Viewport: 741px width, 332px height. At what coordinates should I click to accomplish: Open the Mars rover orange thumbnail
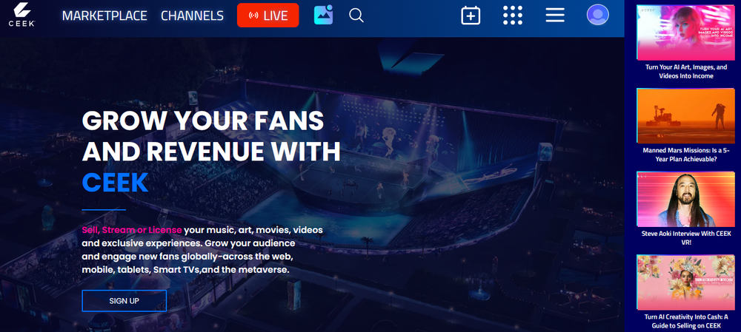point(685,115)
